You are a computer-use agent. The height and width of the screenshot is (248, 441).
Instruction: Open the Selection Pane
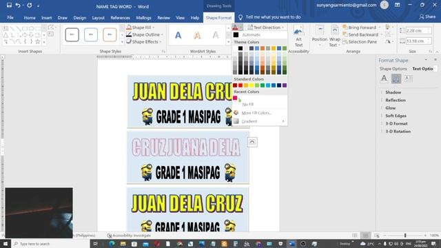[360, 41]
